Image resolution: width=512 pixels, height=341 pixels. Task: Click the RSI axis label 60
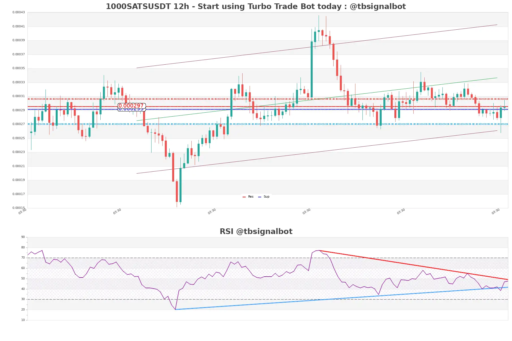point(23,268)
